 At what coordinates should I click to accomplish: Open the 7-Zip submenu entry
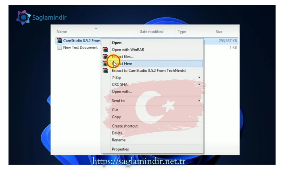point(116,78)
